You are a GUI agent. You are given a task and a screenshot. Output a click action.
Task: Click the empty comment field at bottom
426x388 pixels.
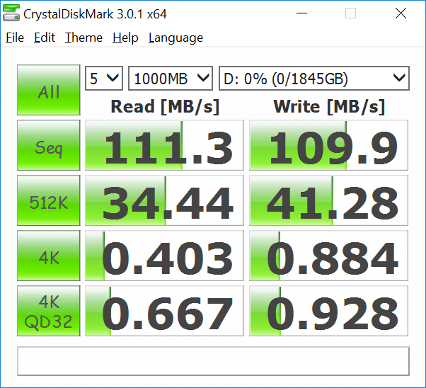[213, 361]
